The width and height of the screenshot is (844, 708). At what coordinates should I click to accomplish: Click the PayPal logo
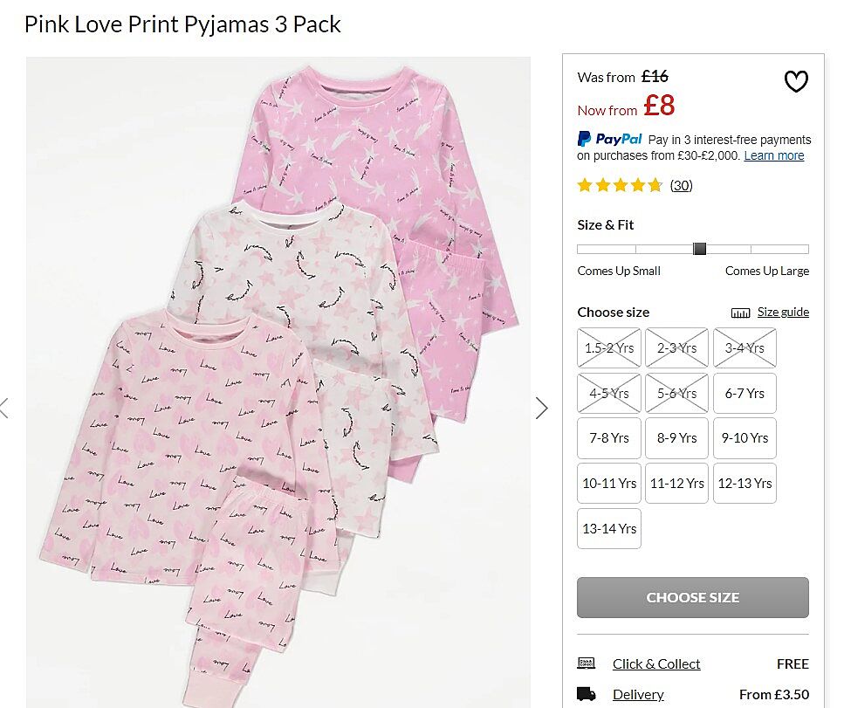point(609,139)
